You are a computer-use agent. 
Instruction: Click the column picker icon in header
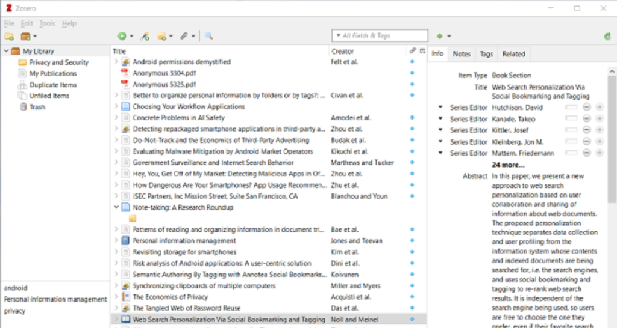(422, 51)
